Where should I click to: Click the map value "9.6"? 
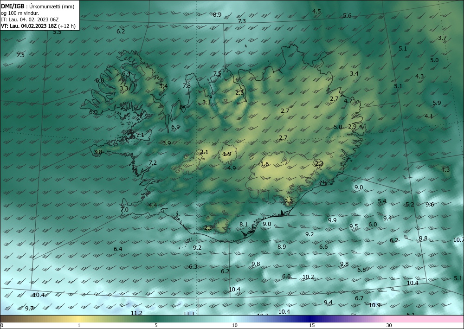pos(430,204)
